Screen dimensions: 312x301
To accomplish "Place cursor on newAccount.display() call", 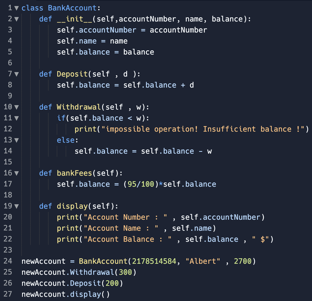I will tap(66, 294).
